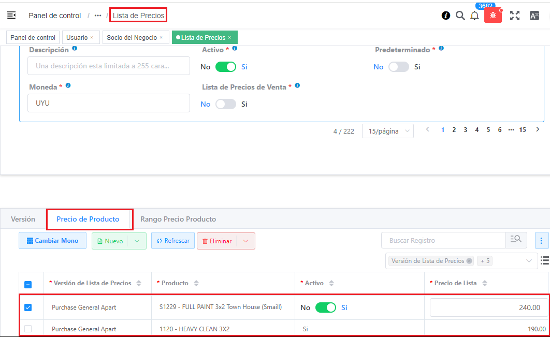Click the info icon in header
Screen dimensions: 550x337
click(x=446, y=16)
